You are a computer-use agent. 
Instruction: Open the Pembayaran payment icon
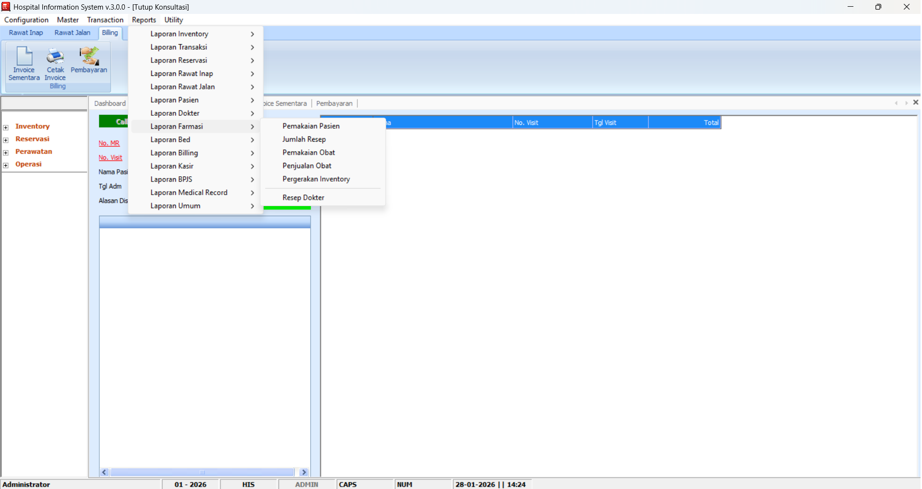[x=89, y=57]
